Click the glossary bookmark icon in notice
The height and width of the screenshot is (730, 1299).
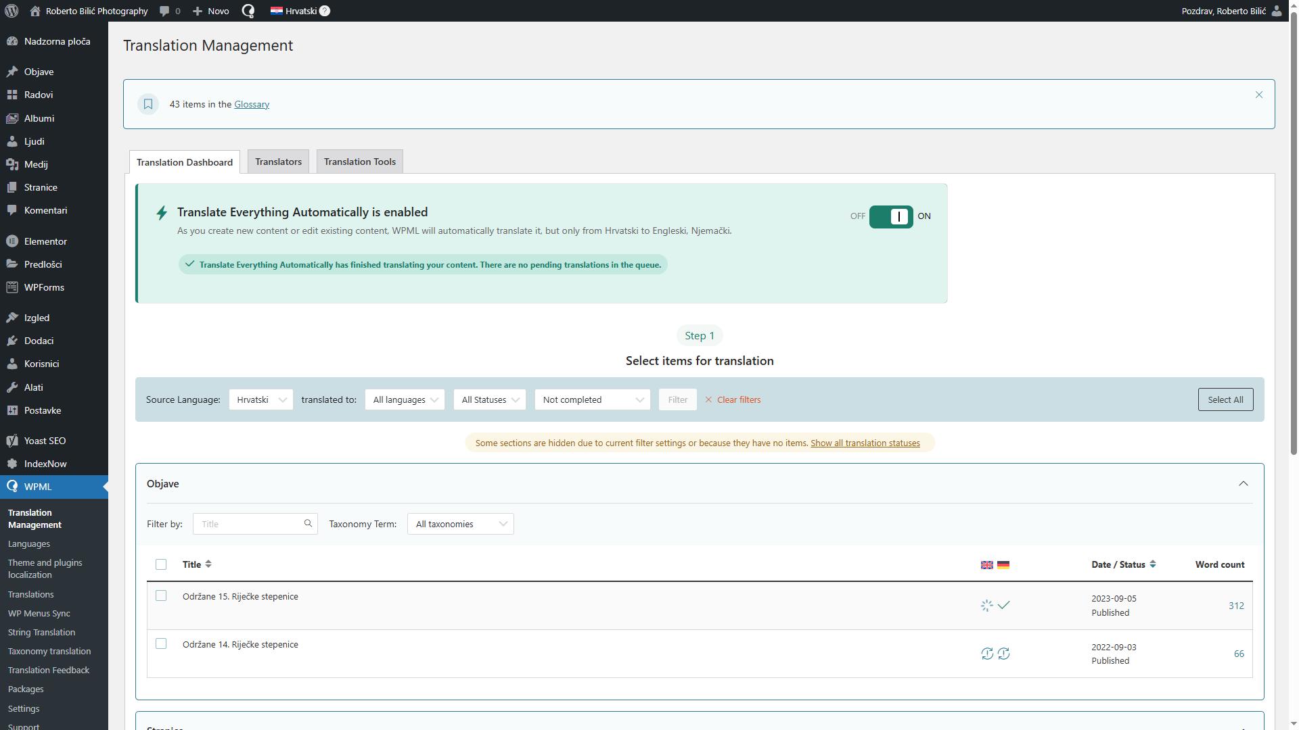tap(148, 104)
